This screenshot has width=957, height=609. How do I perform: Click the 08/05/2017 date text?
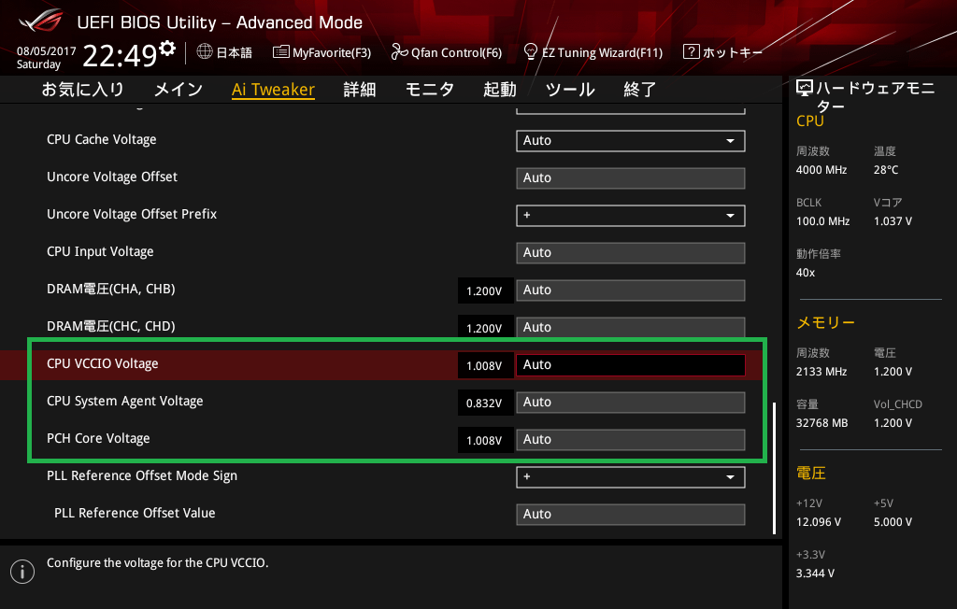click(x=47, y=51)
